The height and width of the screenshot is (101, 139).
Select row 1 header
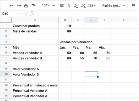(6, 26)
